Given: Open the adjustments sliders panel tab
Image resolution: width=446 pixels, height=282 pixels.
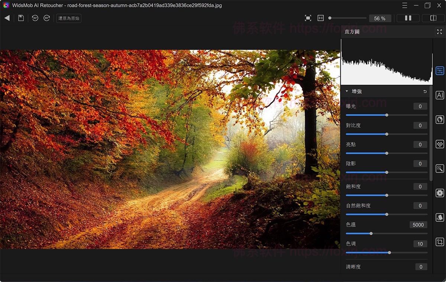Looking at the screenshot, I should click(x=440, y=71).
